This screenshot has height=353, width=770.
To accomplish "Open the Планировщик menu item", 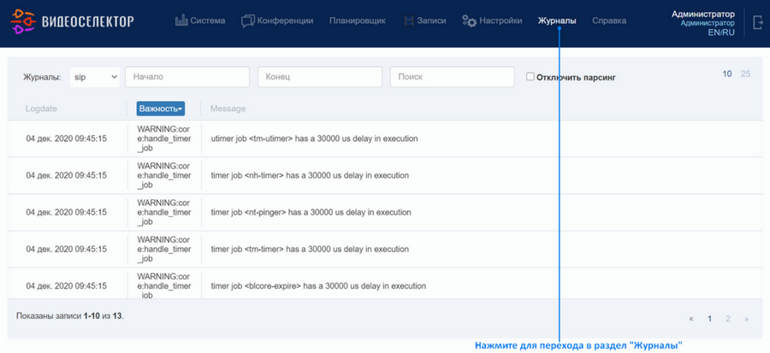I will click(x=358, y=21).
